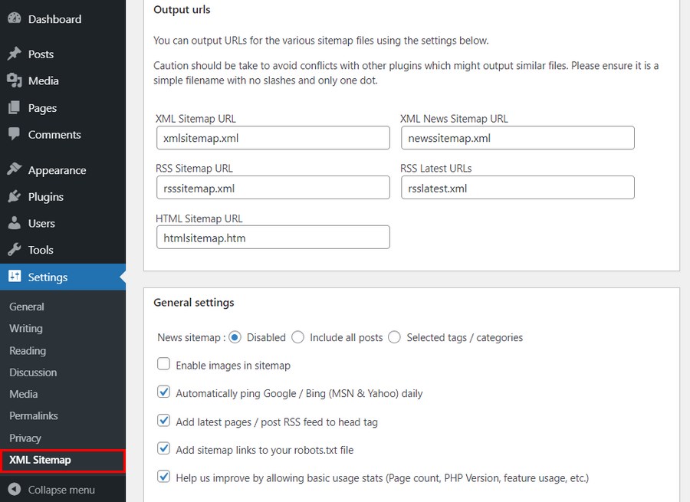Select Selected tags / categories radio option
The width and height of the screenshot is (690, 502).
(394, 337)
